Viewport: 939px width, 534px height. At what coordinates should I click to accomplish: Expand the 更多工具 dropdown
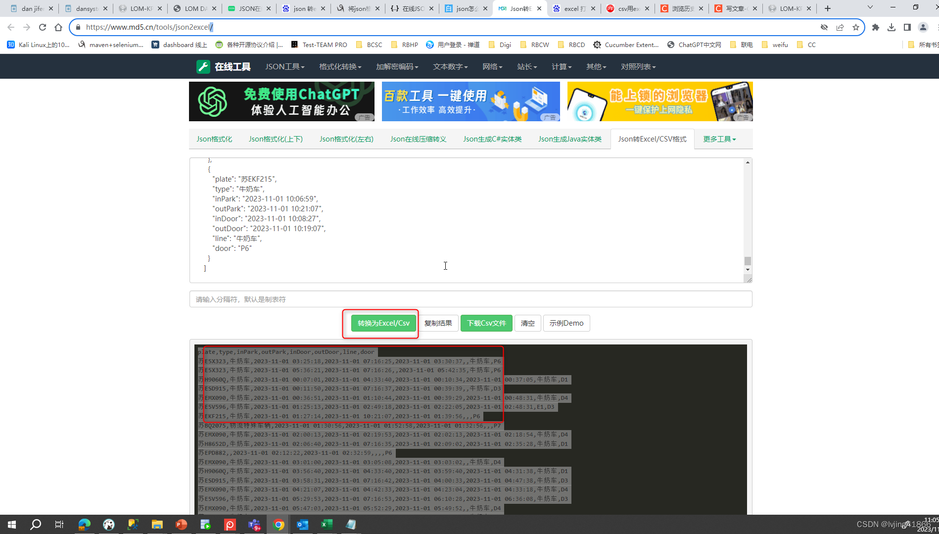[x=719, y=139]
